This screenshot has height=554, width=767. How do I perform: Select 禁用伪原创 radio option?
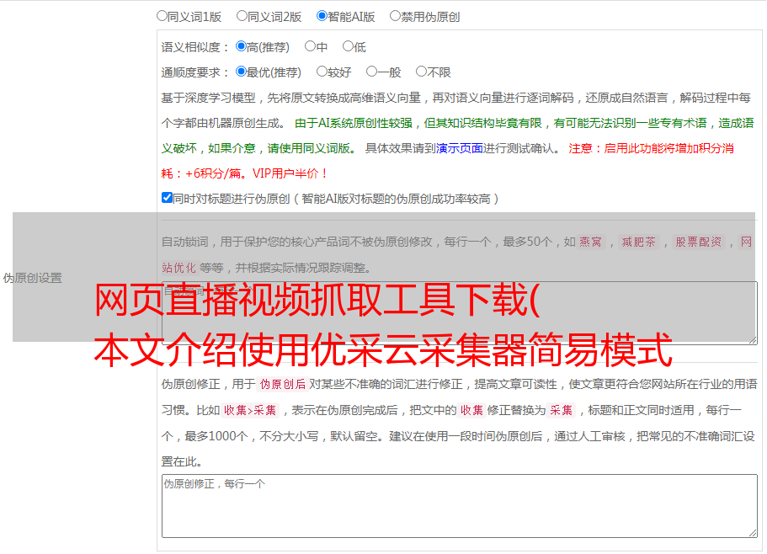pyautogui.click(x=395, y=16)
